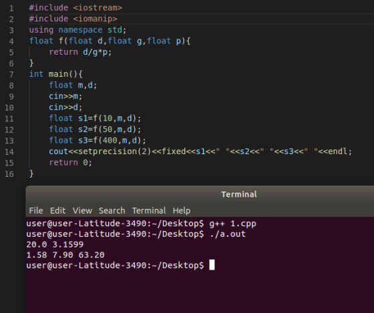The height and width of the screenshot is (313, 374).
Task: Click line number 1 in editor gutter
Action: [11, 9]
